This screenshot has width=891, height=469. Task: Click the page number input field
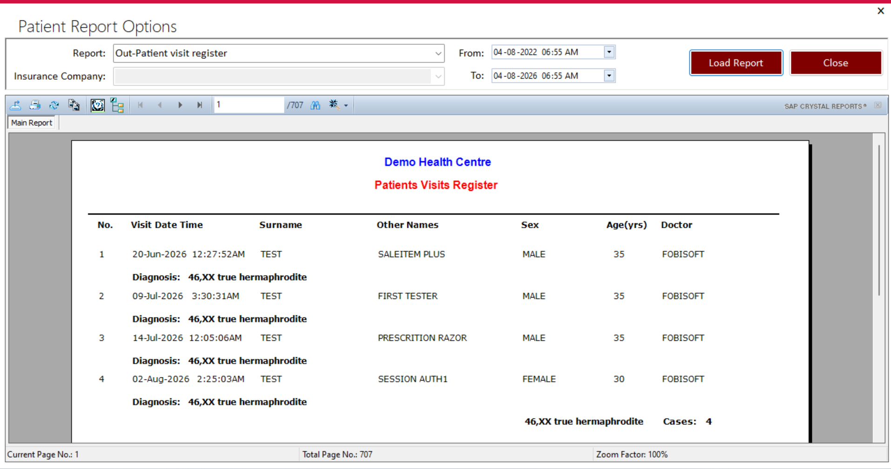(249, 105)
